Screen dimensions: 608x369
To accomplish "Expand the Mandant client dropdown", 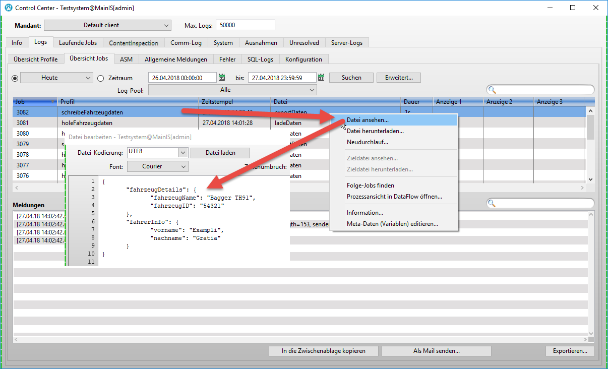I will tap(167, 25).
